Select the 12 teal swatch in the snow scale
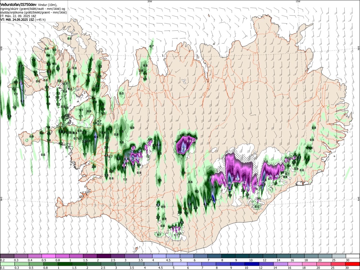360x270 pixels. tap(269, 256)
